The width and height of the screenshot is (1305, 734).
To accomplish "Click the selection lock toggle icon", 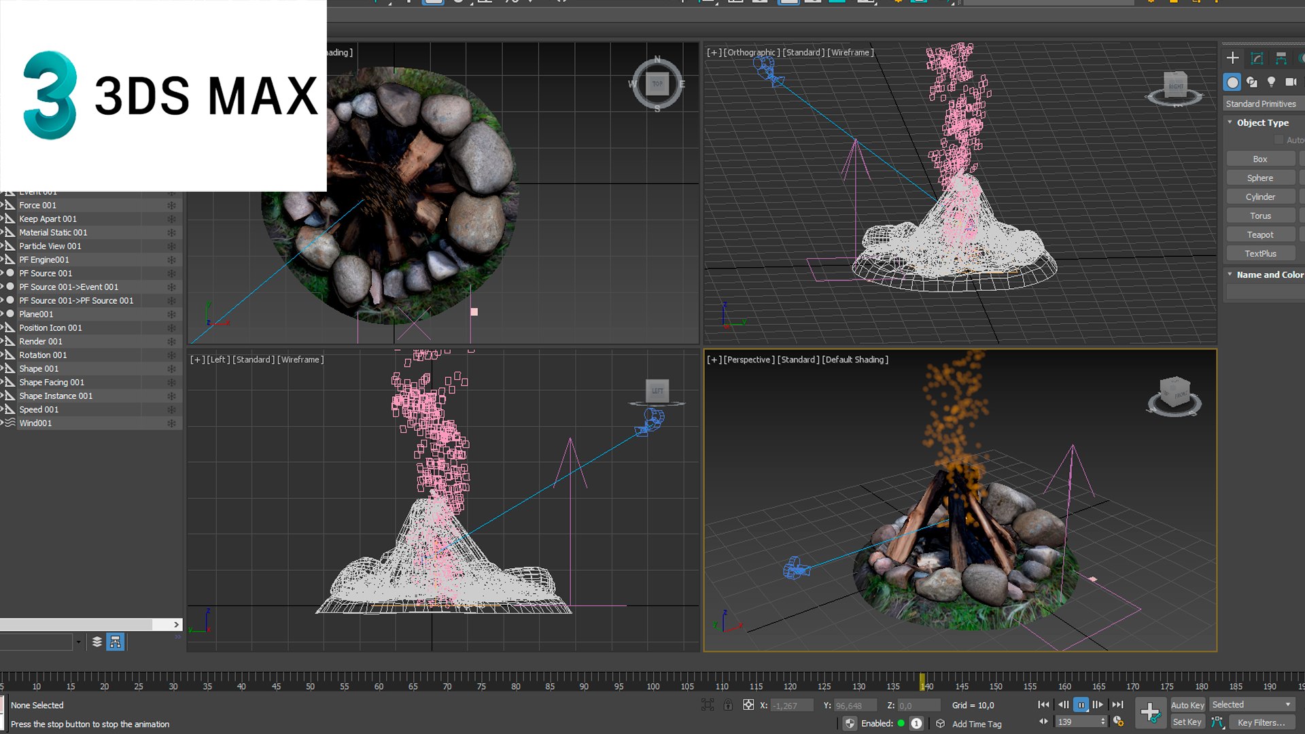I will tap(728, 705).
